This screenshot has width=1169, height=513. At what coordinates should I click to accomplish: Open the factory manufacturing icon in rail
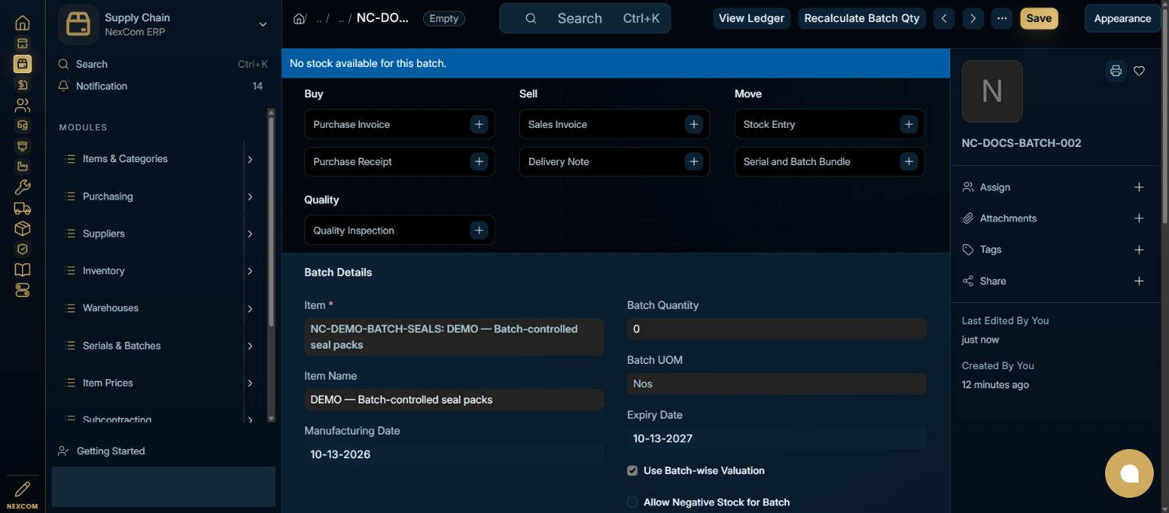coord(22,167)
